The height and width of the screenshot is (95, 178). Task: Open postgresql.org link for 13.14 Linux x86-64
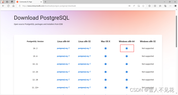pyautogui.click(x=63, y=72)
